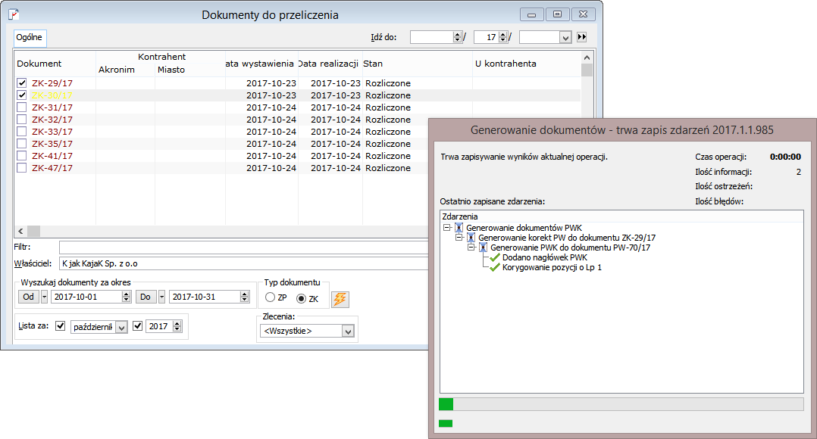The height and width of the screenshot is (439, 817).
Task: Adjust the first Idź do number spinner
Action: pyautogui.click(x=458, y=37)
